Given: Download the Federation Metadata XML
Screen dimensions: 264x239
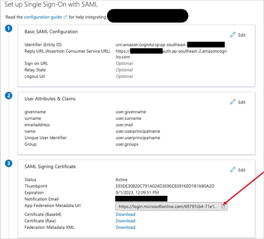Looking at the screenshot, I should click(x=125, y=227).
